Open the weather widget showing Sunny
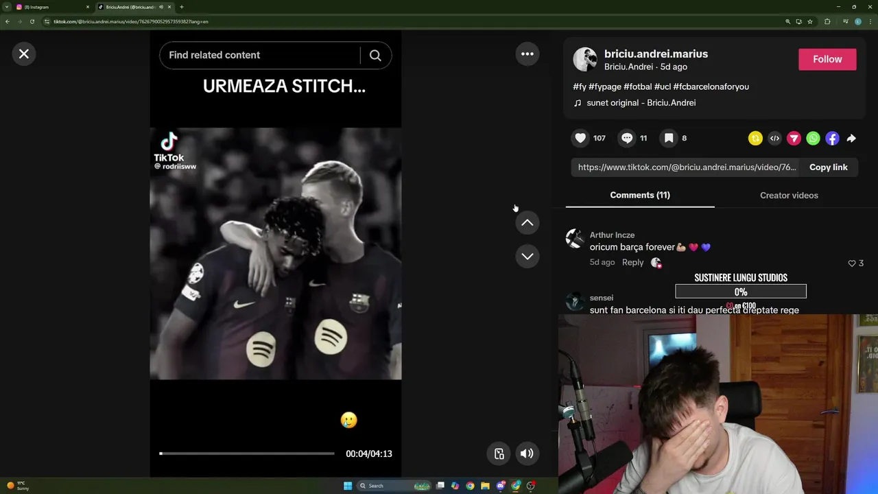The height and width of the screenshot is (494, 878). click(x=18, y=486)
